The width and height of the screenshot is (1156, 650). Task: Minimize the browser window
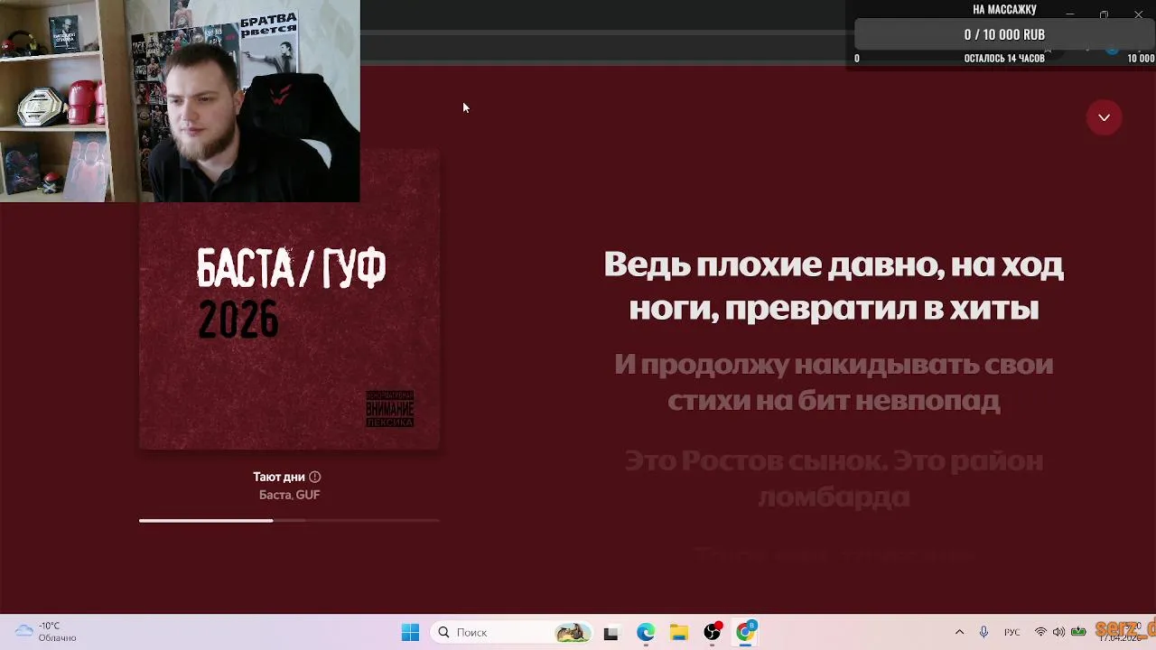coord(1069,14)
